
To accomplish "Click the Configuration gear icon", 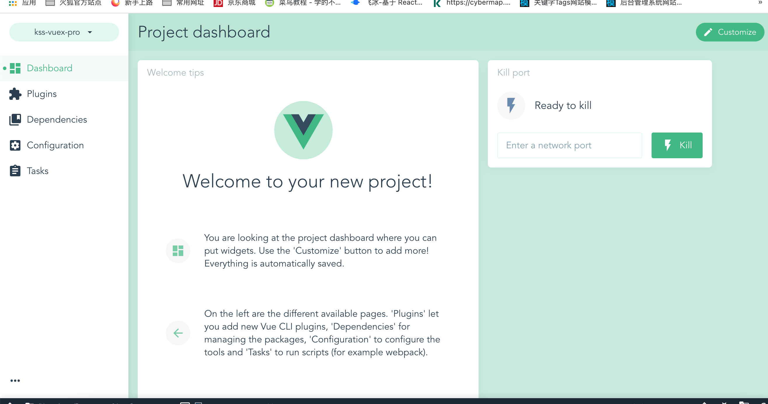I will [15, 145].
